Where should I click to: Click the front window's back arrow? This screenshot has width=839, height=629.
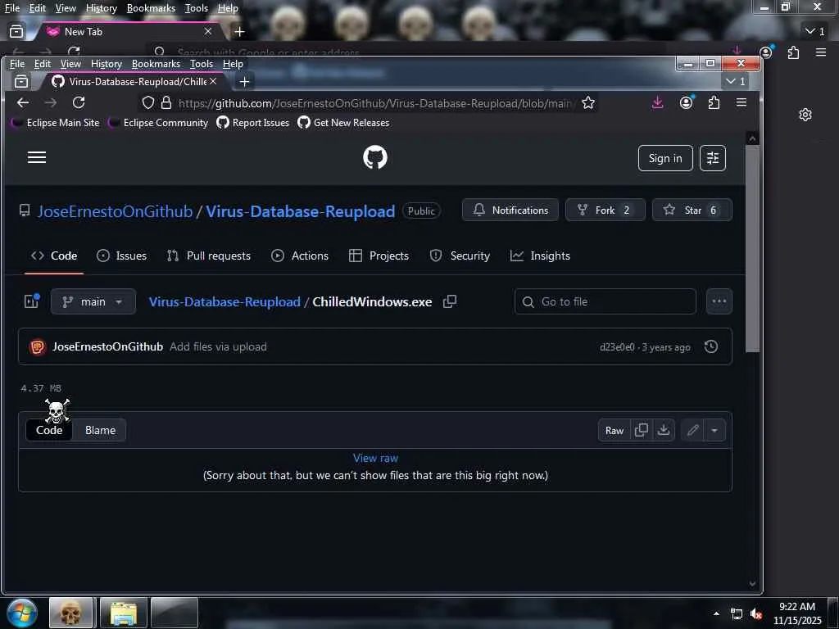(22, 102)
